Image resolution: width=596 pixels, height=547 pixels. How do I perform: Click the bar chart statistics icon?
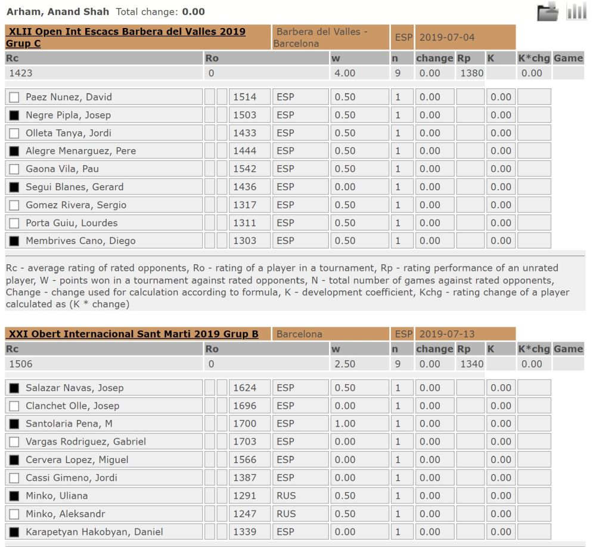576,11
